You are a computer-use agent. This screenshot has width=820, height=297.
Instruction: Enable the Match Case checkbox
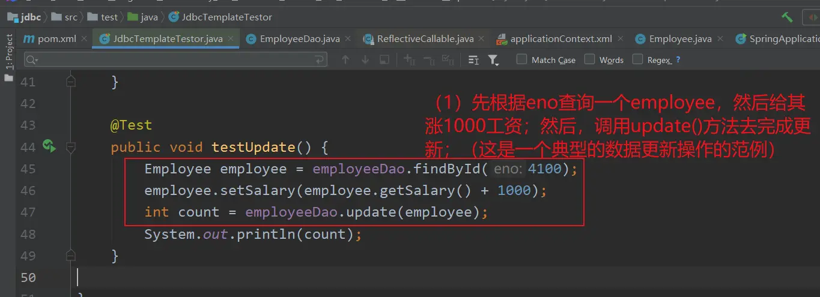coord(522,59)
